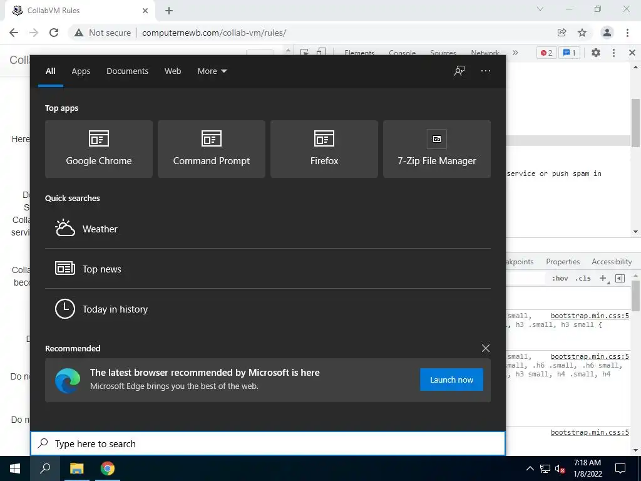Click the taskbar clock showing 7:18 AM
641x481 pixels.
pos(587,468)
